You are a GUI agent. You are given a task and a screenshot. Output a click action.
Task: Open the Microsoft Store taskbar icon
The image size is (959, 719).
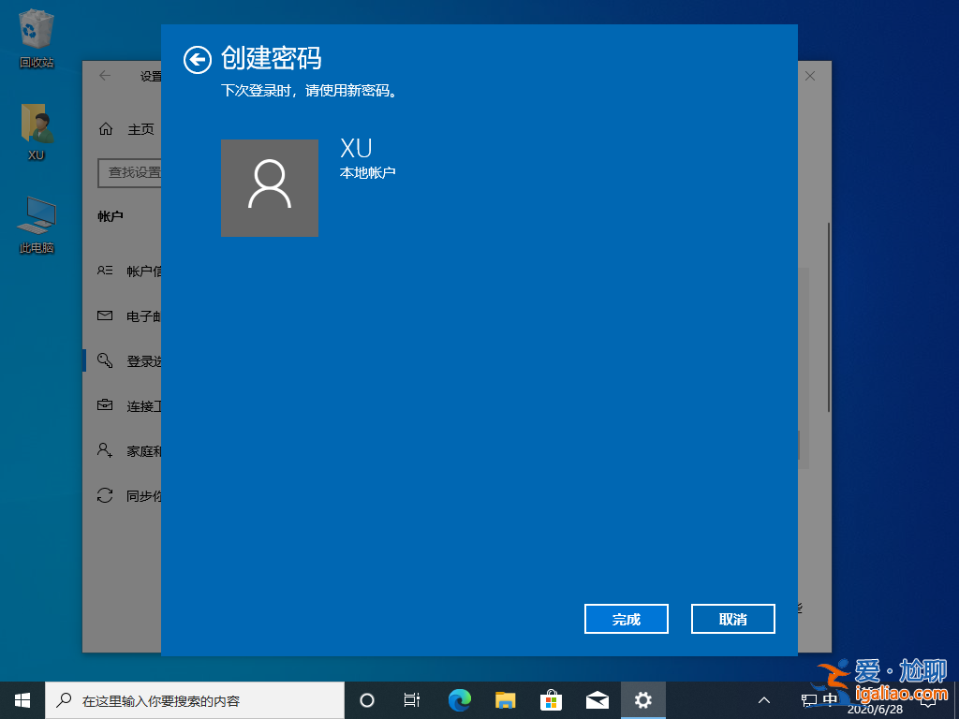(550, 699)
